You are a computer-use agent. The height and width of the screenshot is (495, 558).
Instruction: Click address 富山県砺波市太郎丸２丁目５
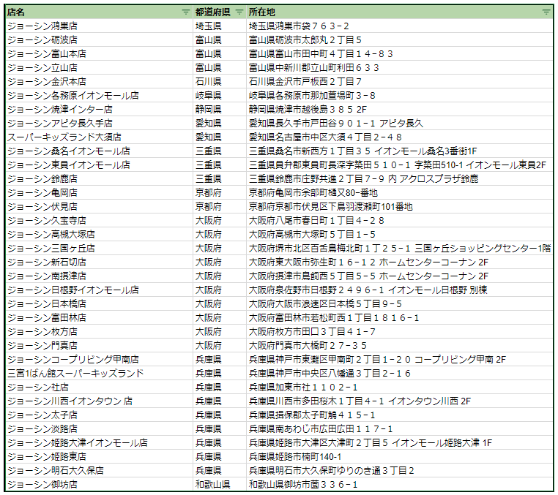click(x=400, y=39)
